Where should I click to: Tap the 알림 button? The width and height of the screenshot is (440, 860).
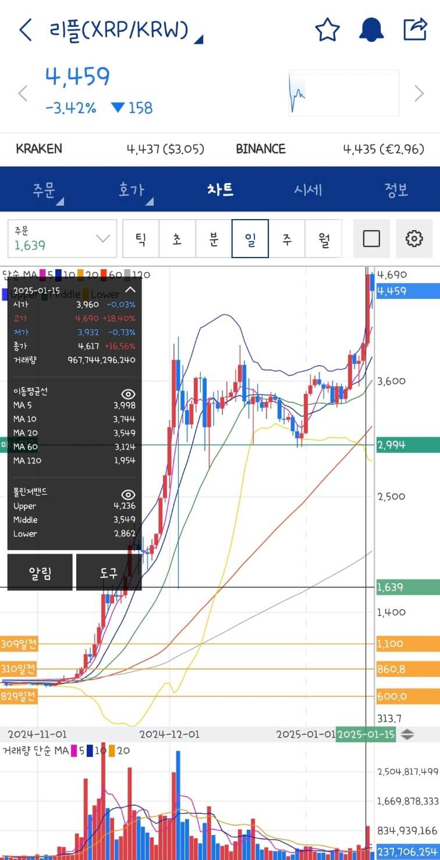coord(40,572)
